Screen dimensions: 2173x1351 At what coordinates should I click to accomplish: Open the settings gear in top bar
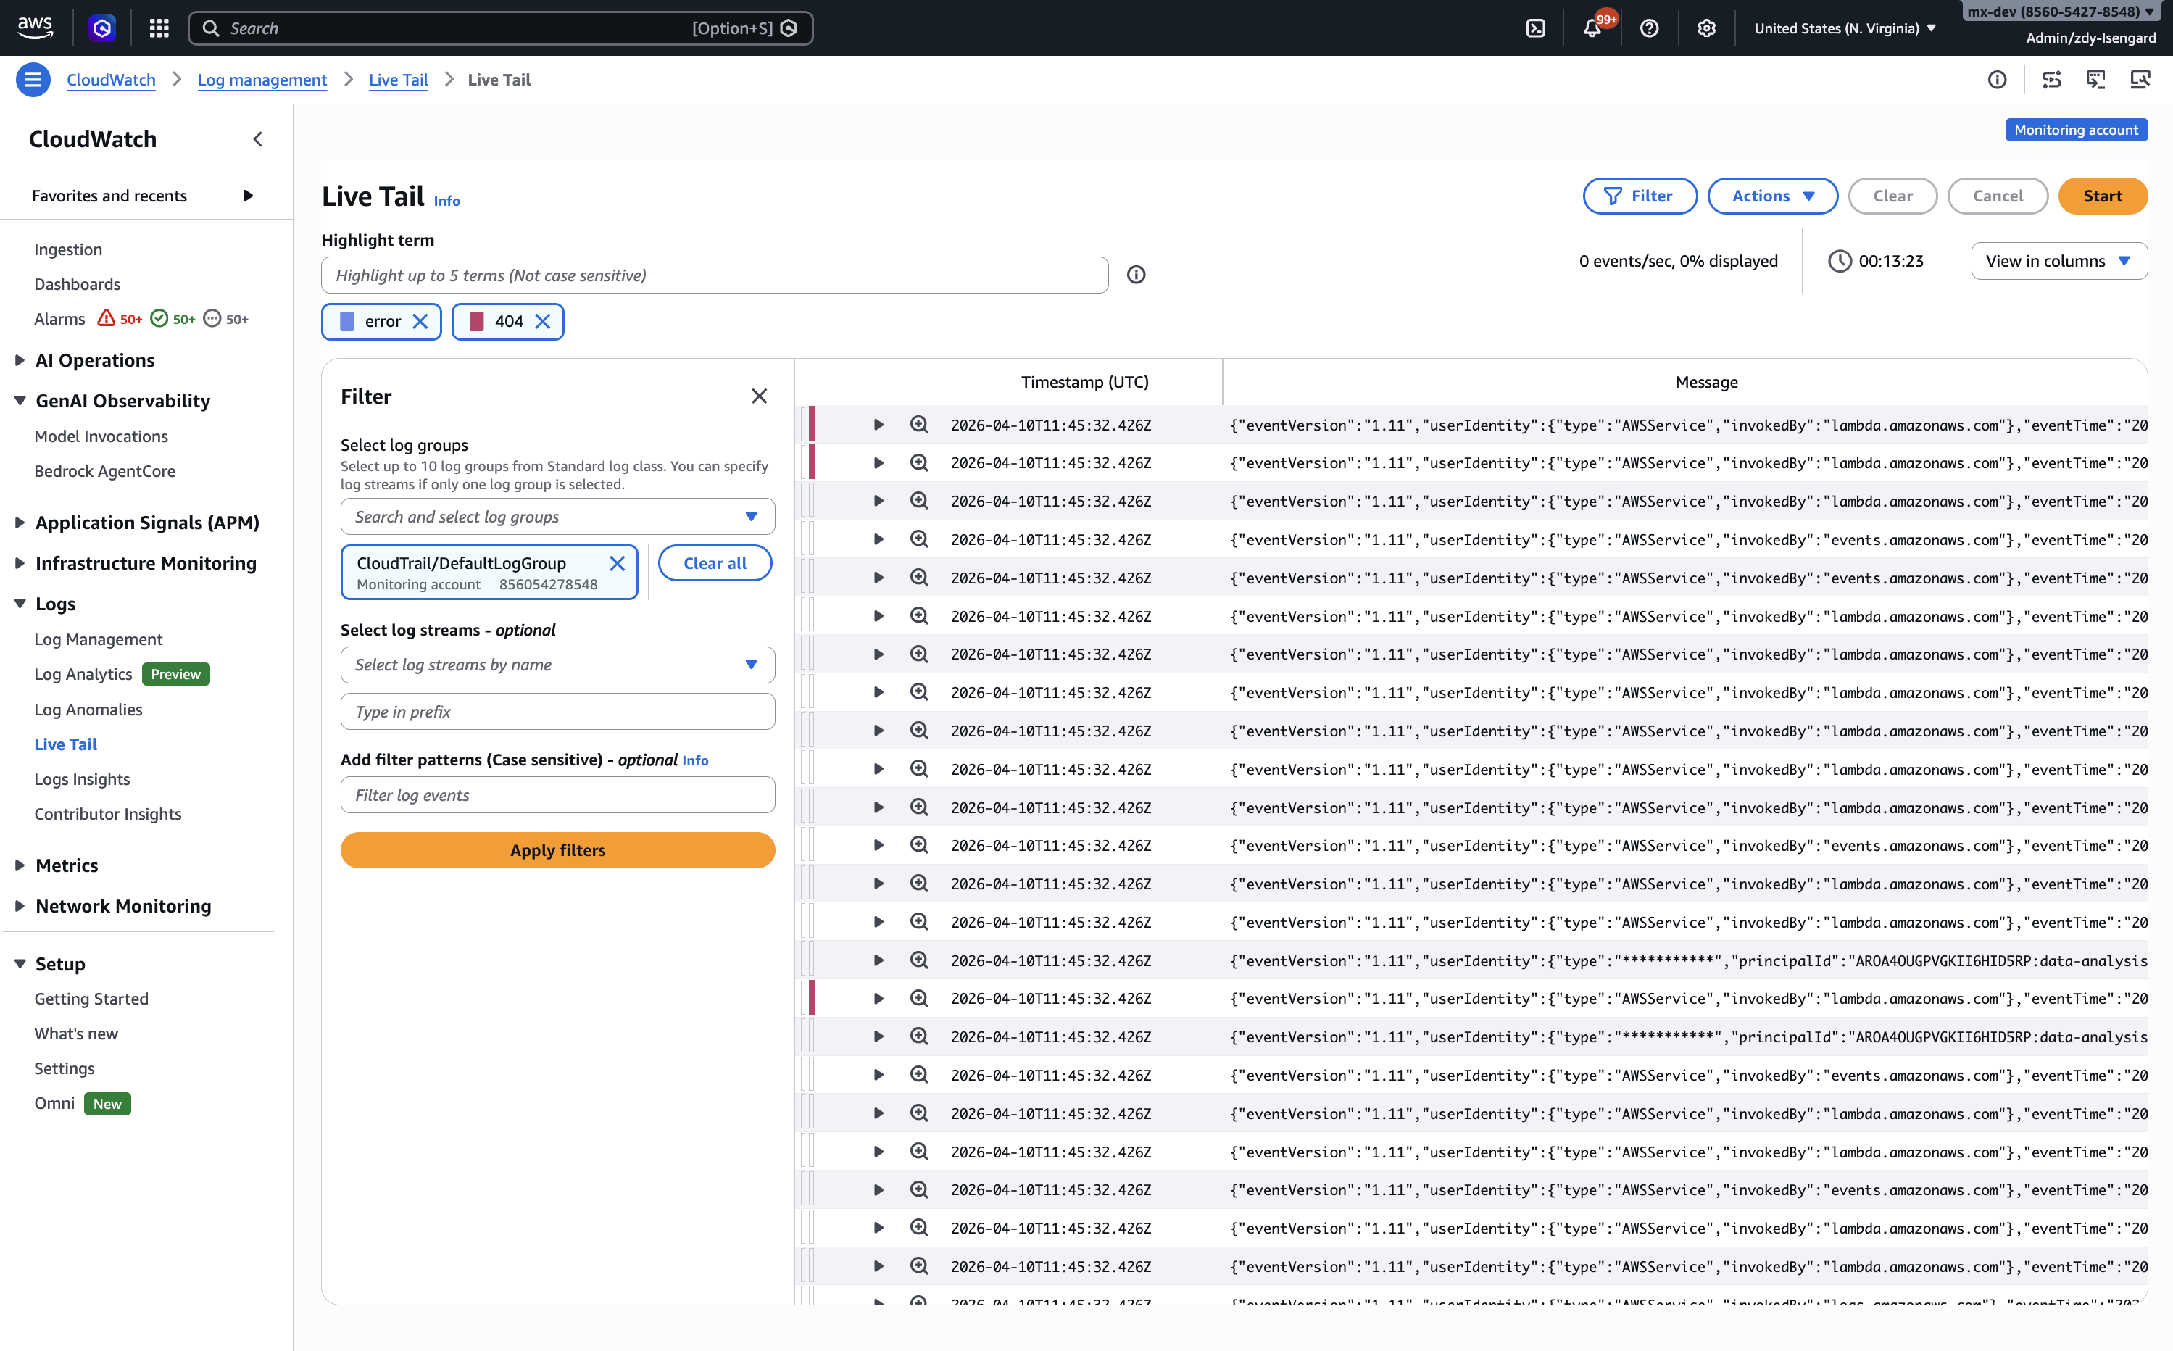coord(1705,28)
